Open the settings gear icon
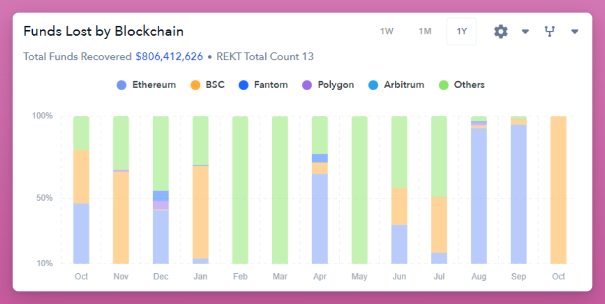This screenshot has width=605, height=304. point(501,32)
